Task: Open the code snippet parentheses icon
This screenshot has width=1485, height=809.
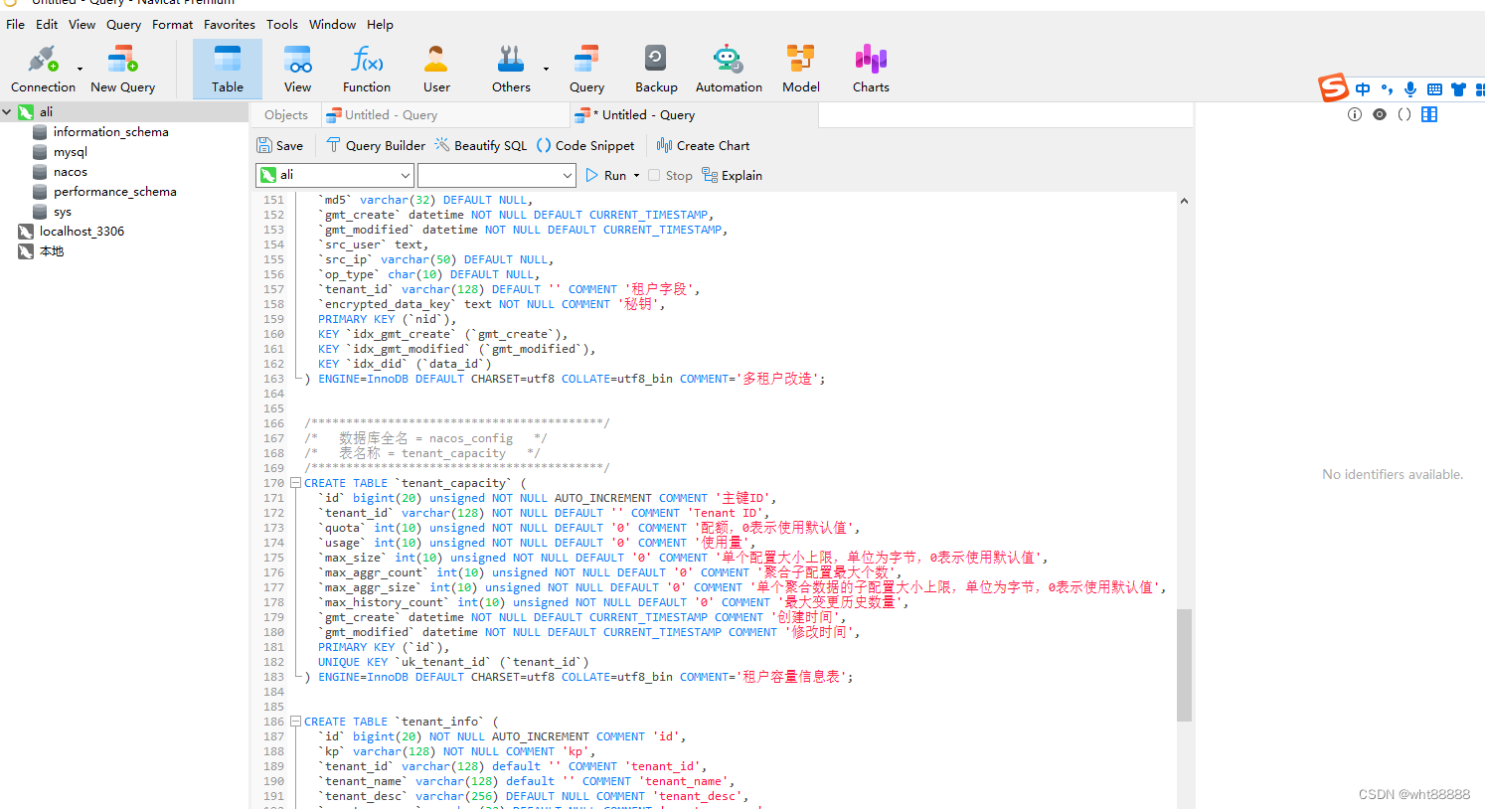Action: [1404, 114]
